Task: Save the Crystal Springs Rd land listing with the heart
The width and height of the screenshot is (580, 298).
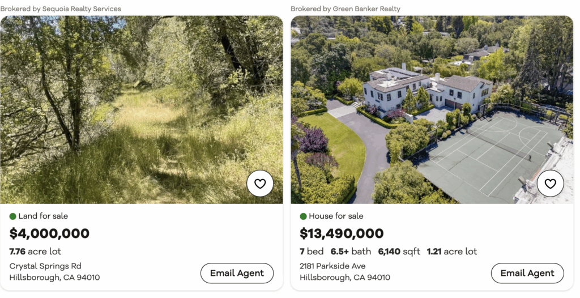Action: 260,183
